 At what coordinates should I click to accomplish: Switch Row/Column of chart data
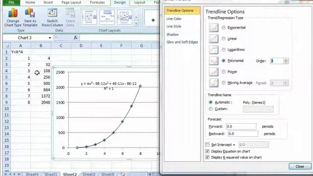point(52,18)
